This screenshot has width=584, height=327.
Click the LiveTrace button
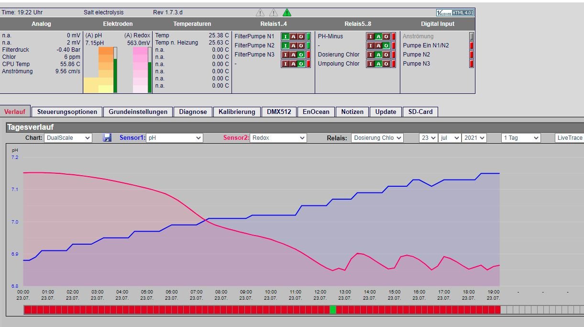(570, 138)
